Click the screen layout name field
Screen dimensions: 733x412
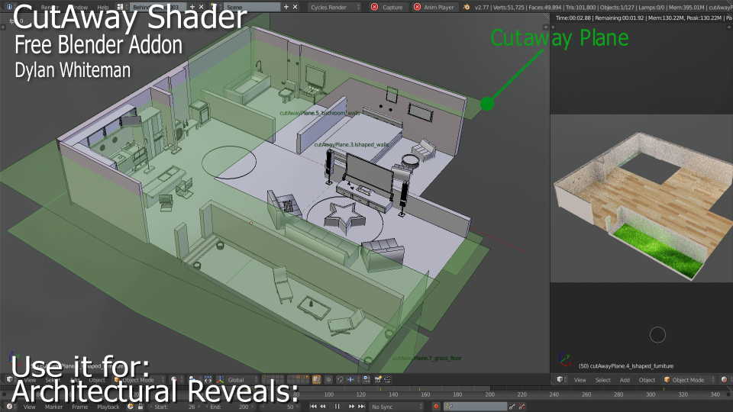pos(158,7)
